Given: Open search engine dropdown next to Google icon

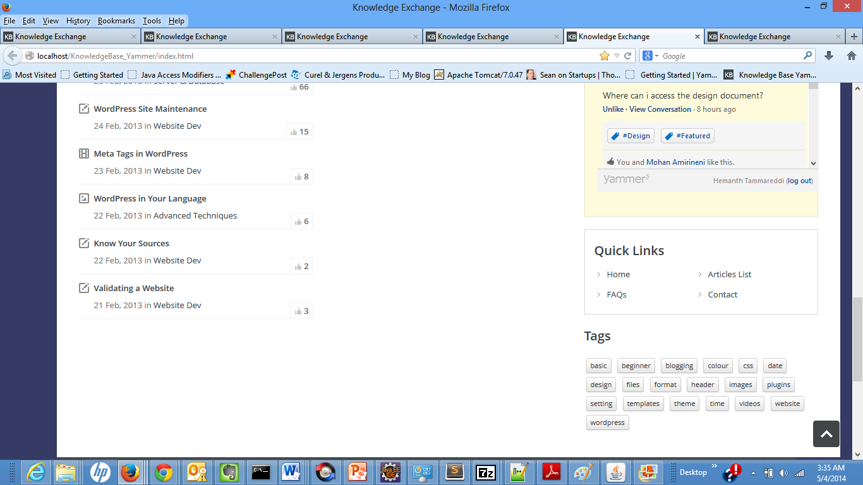Looking at the screenshot, I should click(656, 56).
